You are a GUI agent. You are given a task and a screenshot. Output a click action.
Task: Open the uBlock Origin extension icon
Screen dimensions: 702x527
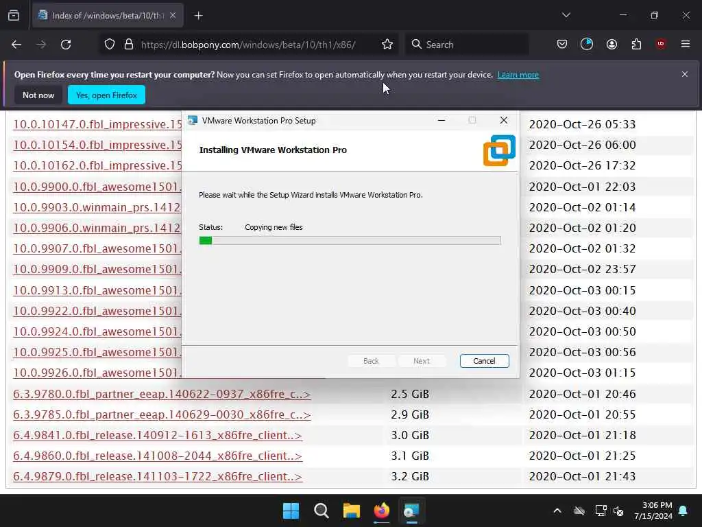click(x=660, y=44)
